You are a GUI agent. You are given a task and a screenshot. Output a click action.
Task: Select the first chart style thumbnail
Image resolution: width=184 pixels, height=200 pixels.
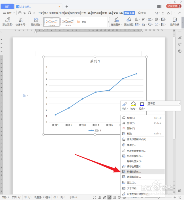52,22
